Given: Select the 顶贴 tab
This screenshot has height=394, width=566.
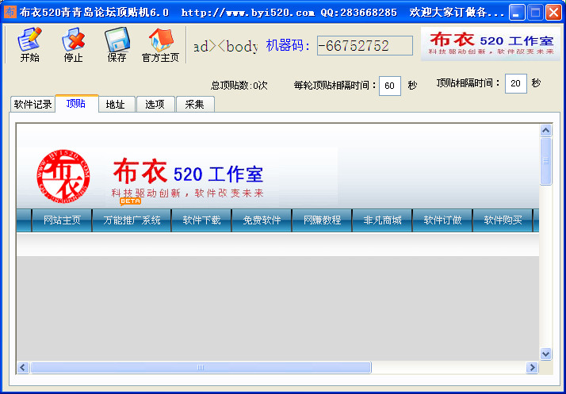Looking at the screenshot, I should point(76,104).
